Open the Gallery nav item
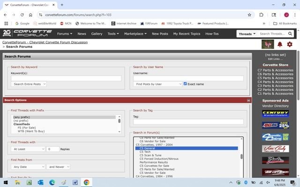The width and height of the screenshot is (300, 187). 97,34
